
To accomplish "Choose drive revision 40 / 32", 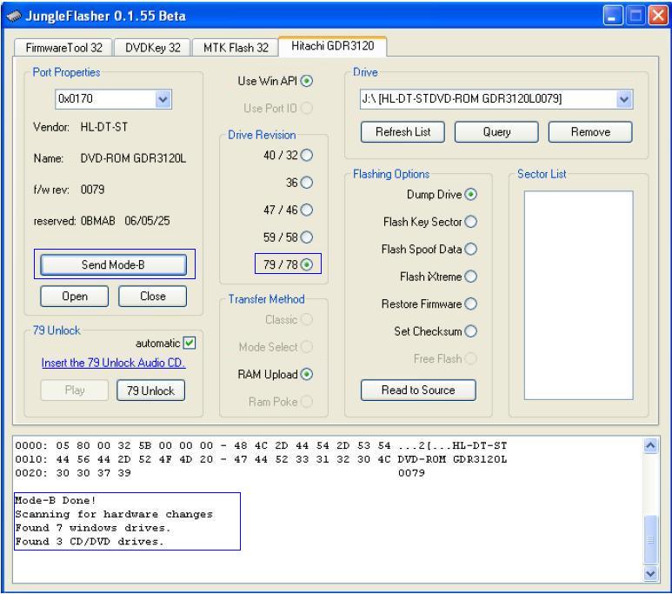I will 306,155.
